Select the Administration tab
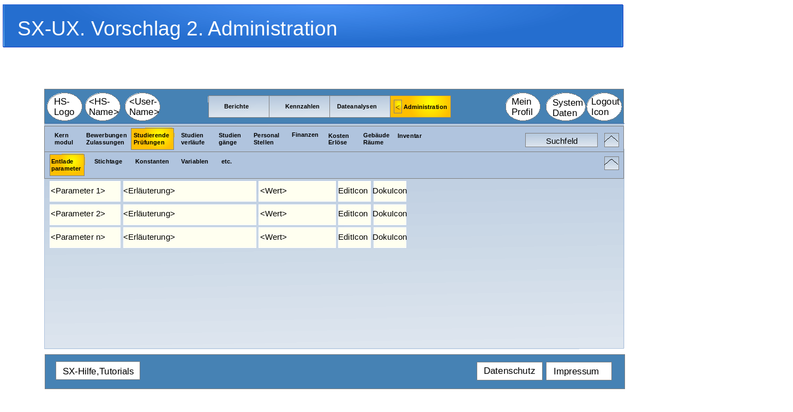 pos(420,107)
